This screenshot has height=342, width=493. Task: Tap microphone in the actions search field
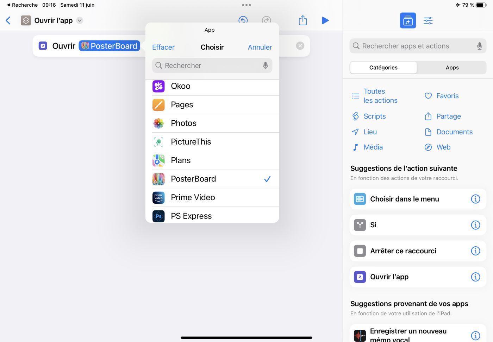(x=479, y=46)
